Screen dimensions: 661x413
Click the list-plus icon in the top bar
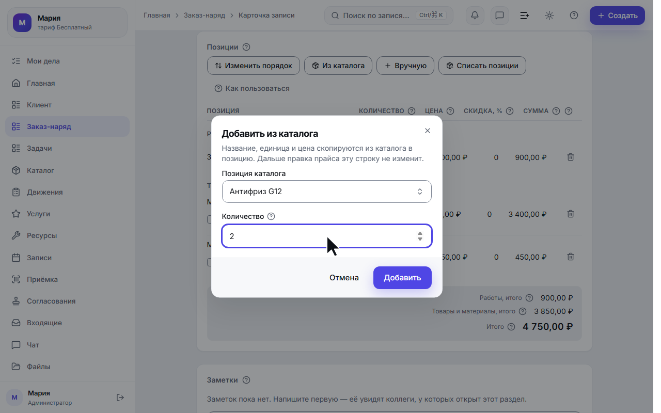[524, 15]
